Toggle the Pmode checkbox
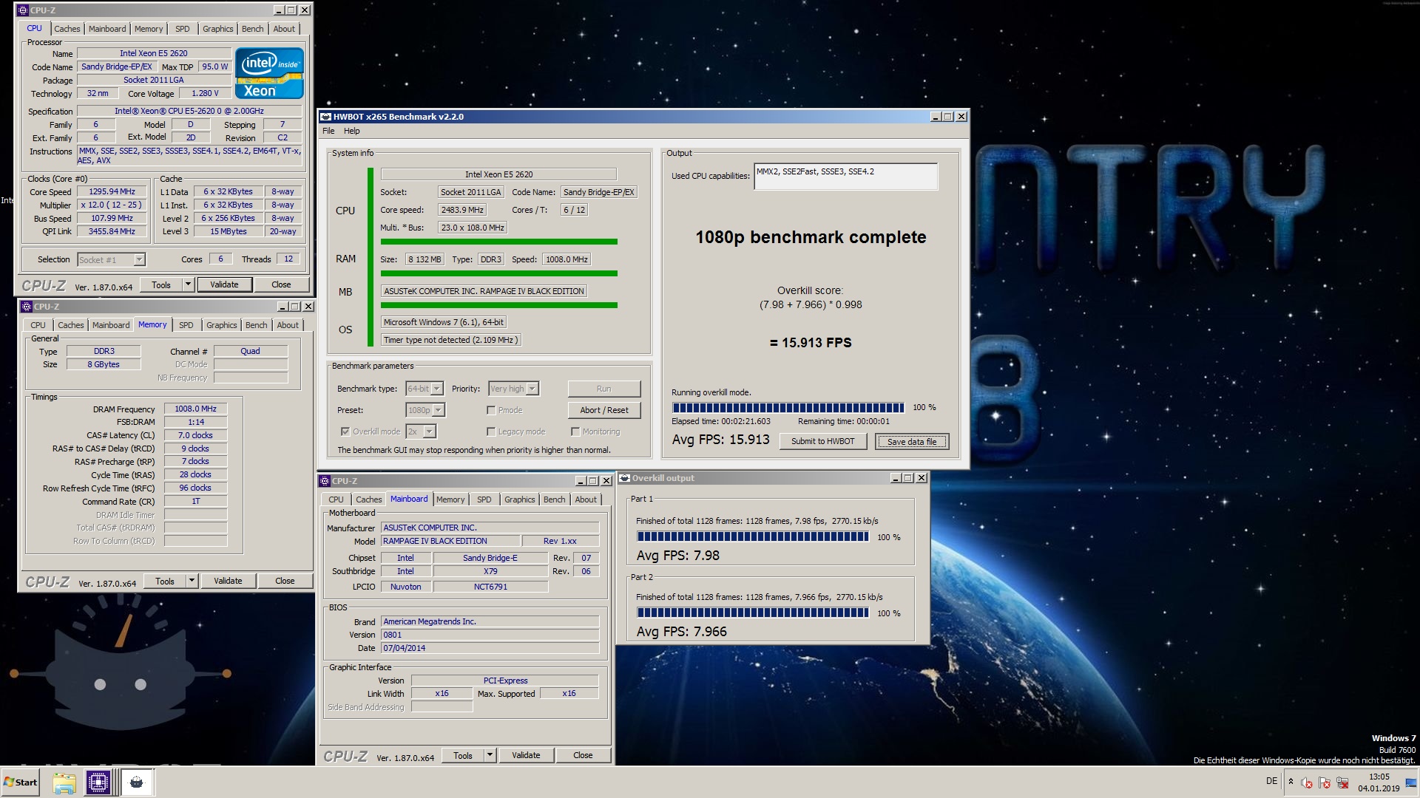This screenshot has width=1420, height=798. [x=491, y=410]
